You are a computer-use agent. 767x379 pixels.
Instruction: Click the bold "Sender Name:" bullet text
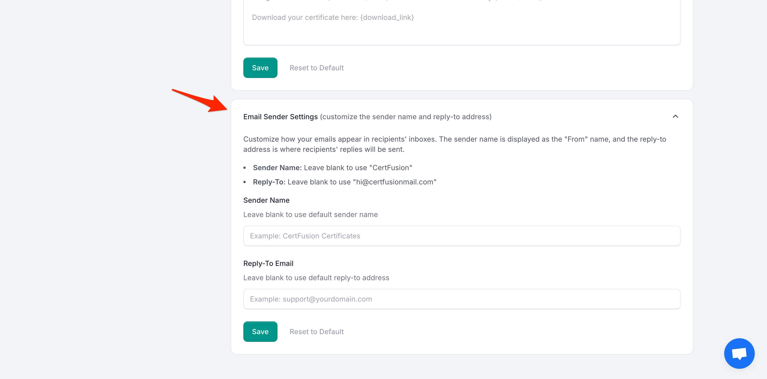(x=277, y=168)
